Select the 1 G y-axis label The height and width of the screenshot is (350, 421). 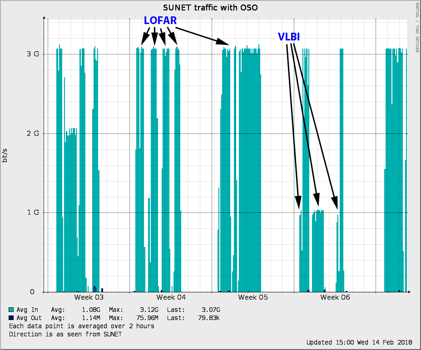[33, 212]
